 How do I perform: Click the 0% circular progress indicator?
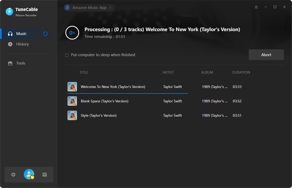72,33
